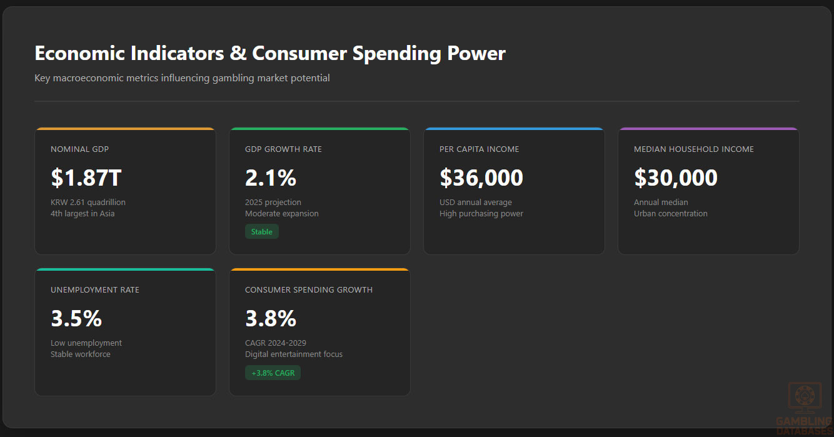This screenshot has width=834, height=437.
Task: Click the Unemployment Rate label
Action: pos(94,289)
